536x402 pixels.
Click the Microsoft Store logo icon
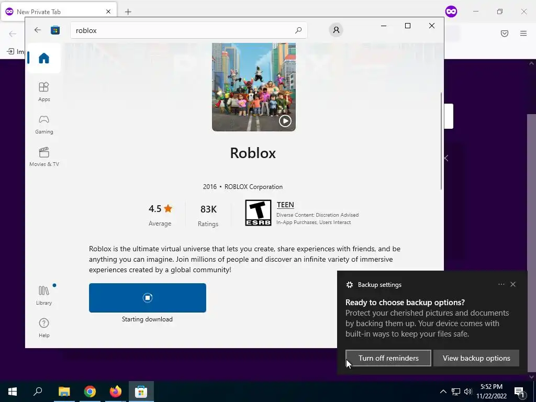point(55,30)
